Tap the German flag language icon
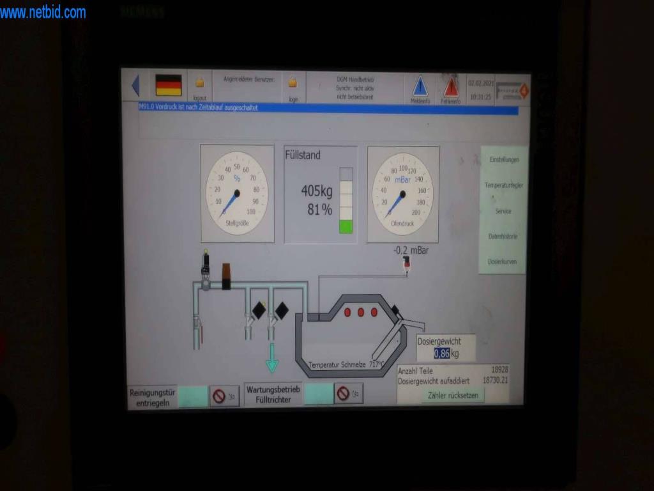Viewport: 654px width, 491px height. click(x=169, y=84)
